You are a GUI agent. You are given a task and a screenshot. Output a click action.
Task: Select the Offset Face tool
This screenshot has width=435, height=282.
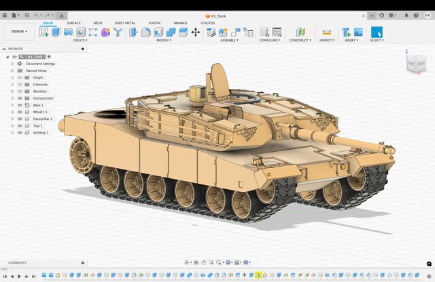point(183,32)
